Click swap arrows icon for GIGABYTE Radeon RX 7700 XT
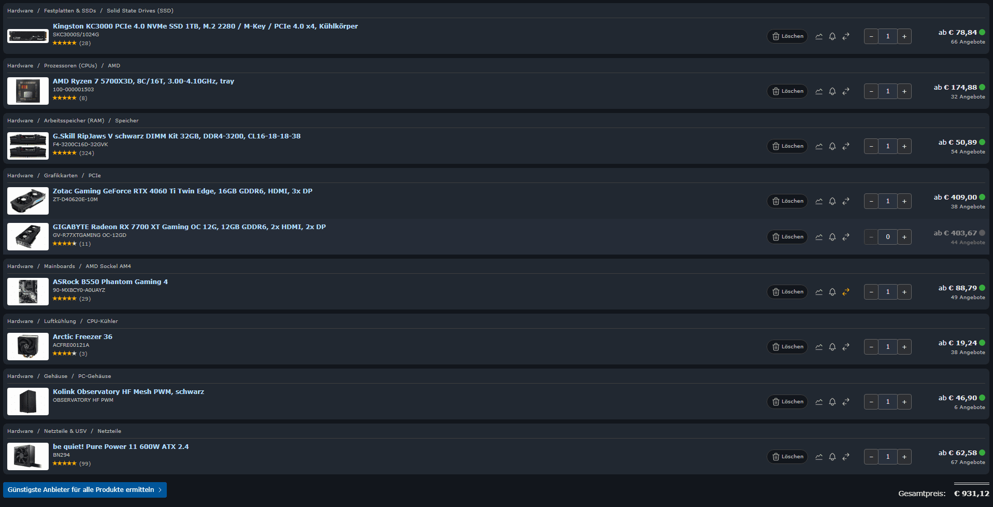993x507 pixels. (846, 237)
